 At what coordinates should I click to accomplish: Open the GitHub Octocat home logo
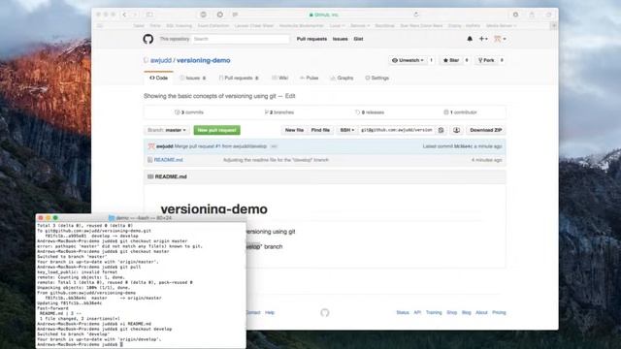[148, 39]
